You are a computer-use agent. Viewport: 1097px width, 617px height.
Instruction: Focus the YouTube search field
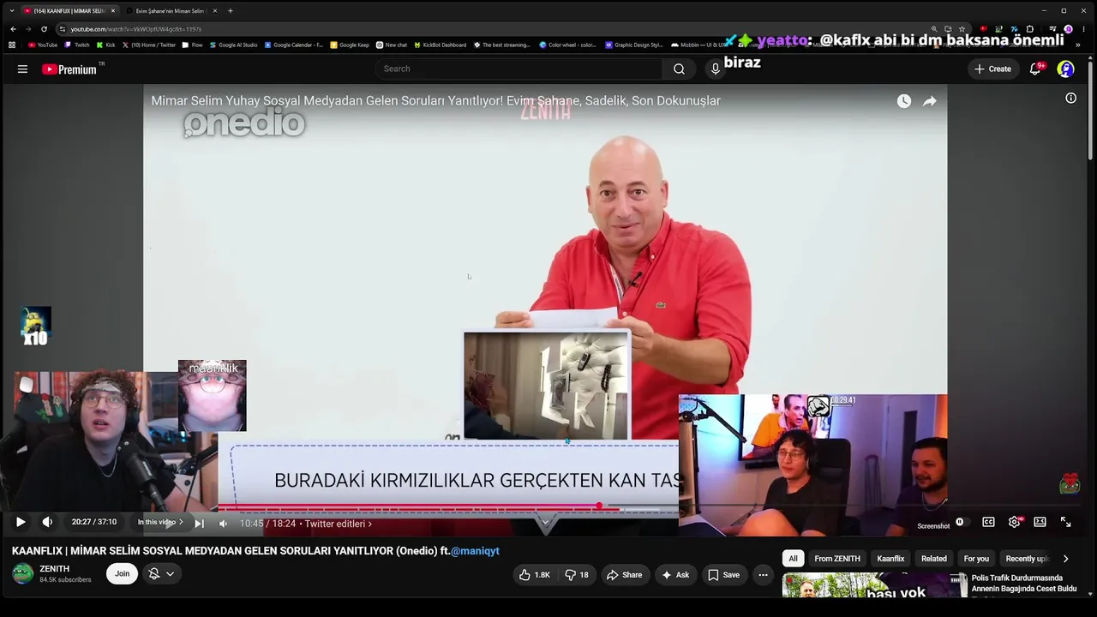pos(519,69)
